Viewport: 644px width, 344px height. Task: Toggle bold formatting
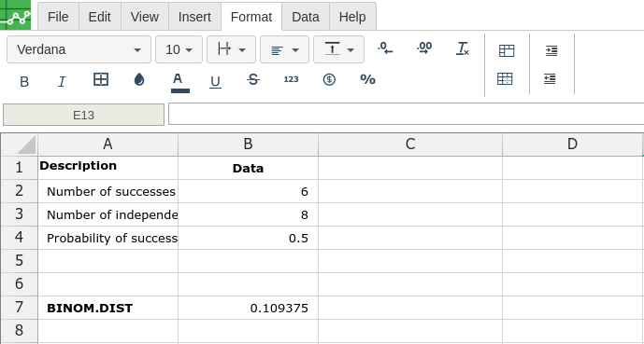click(24, 81)
